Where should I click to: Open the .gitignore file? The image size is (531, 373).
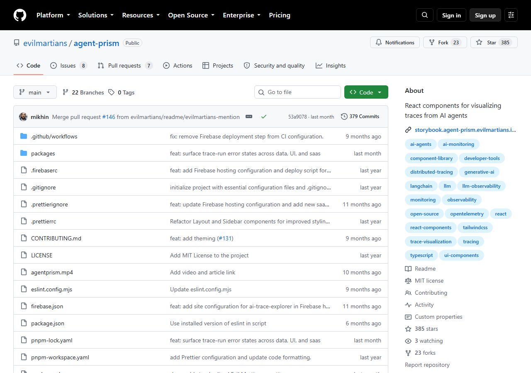click(x=43, y=187)
